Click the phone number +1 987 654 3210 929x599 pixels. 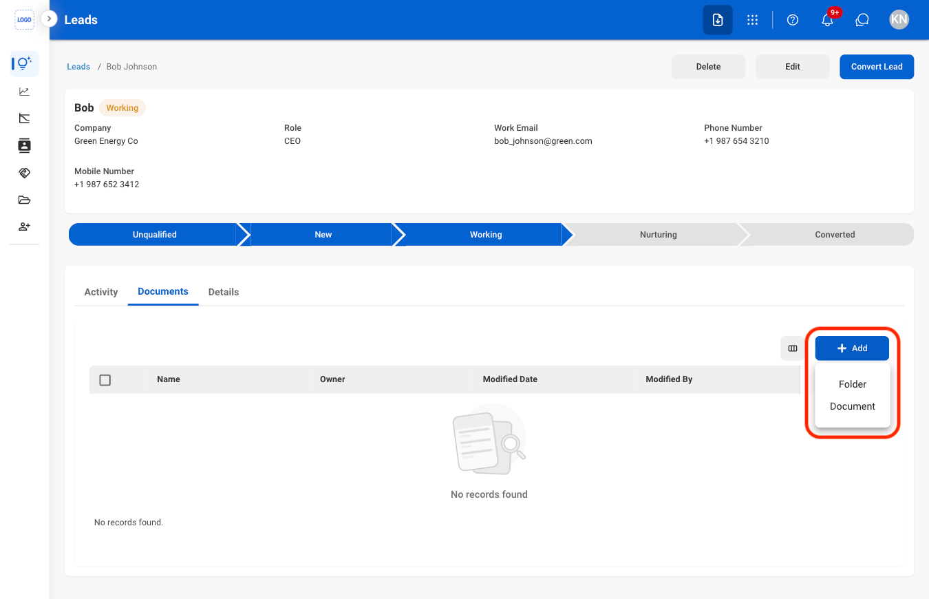point(736,141)
